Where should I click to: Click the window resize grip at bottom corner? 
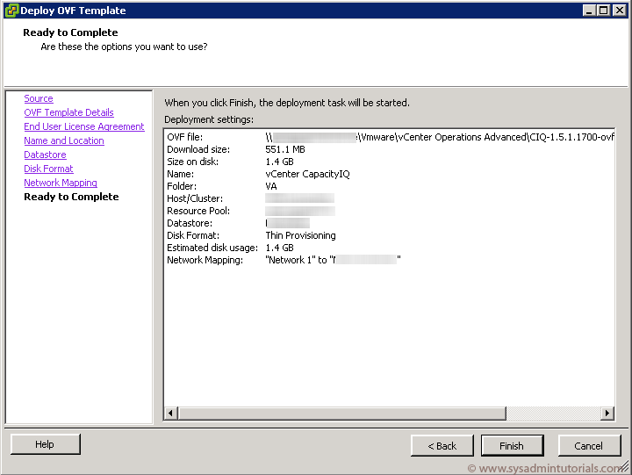coord(624,467)
